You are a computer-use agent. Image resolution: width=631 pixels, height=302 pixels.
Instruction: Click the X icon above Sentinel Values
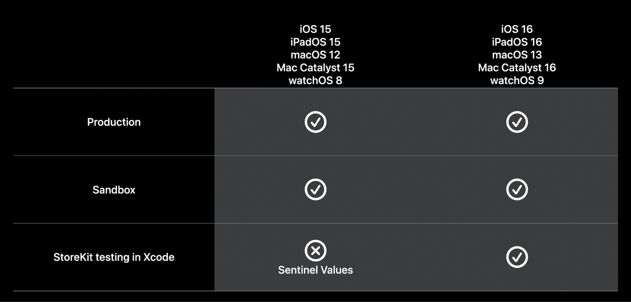pos(315,250)
